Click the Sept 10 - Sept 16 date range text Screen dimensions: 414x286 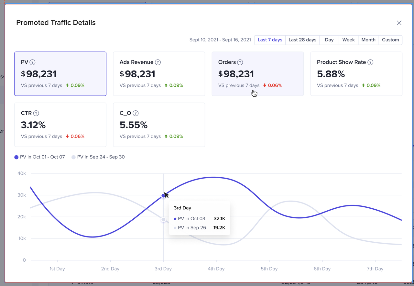(220, 40)
